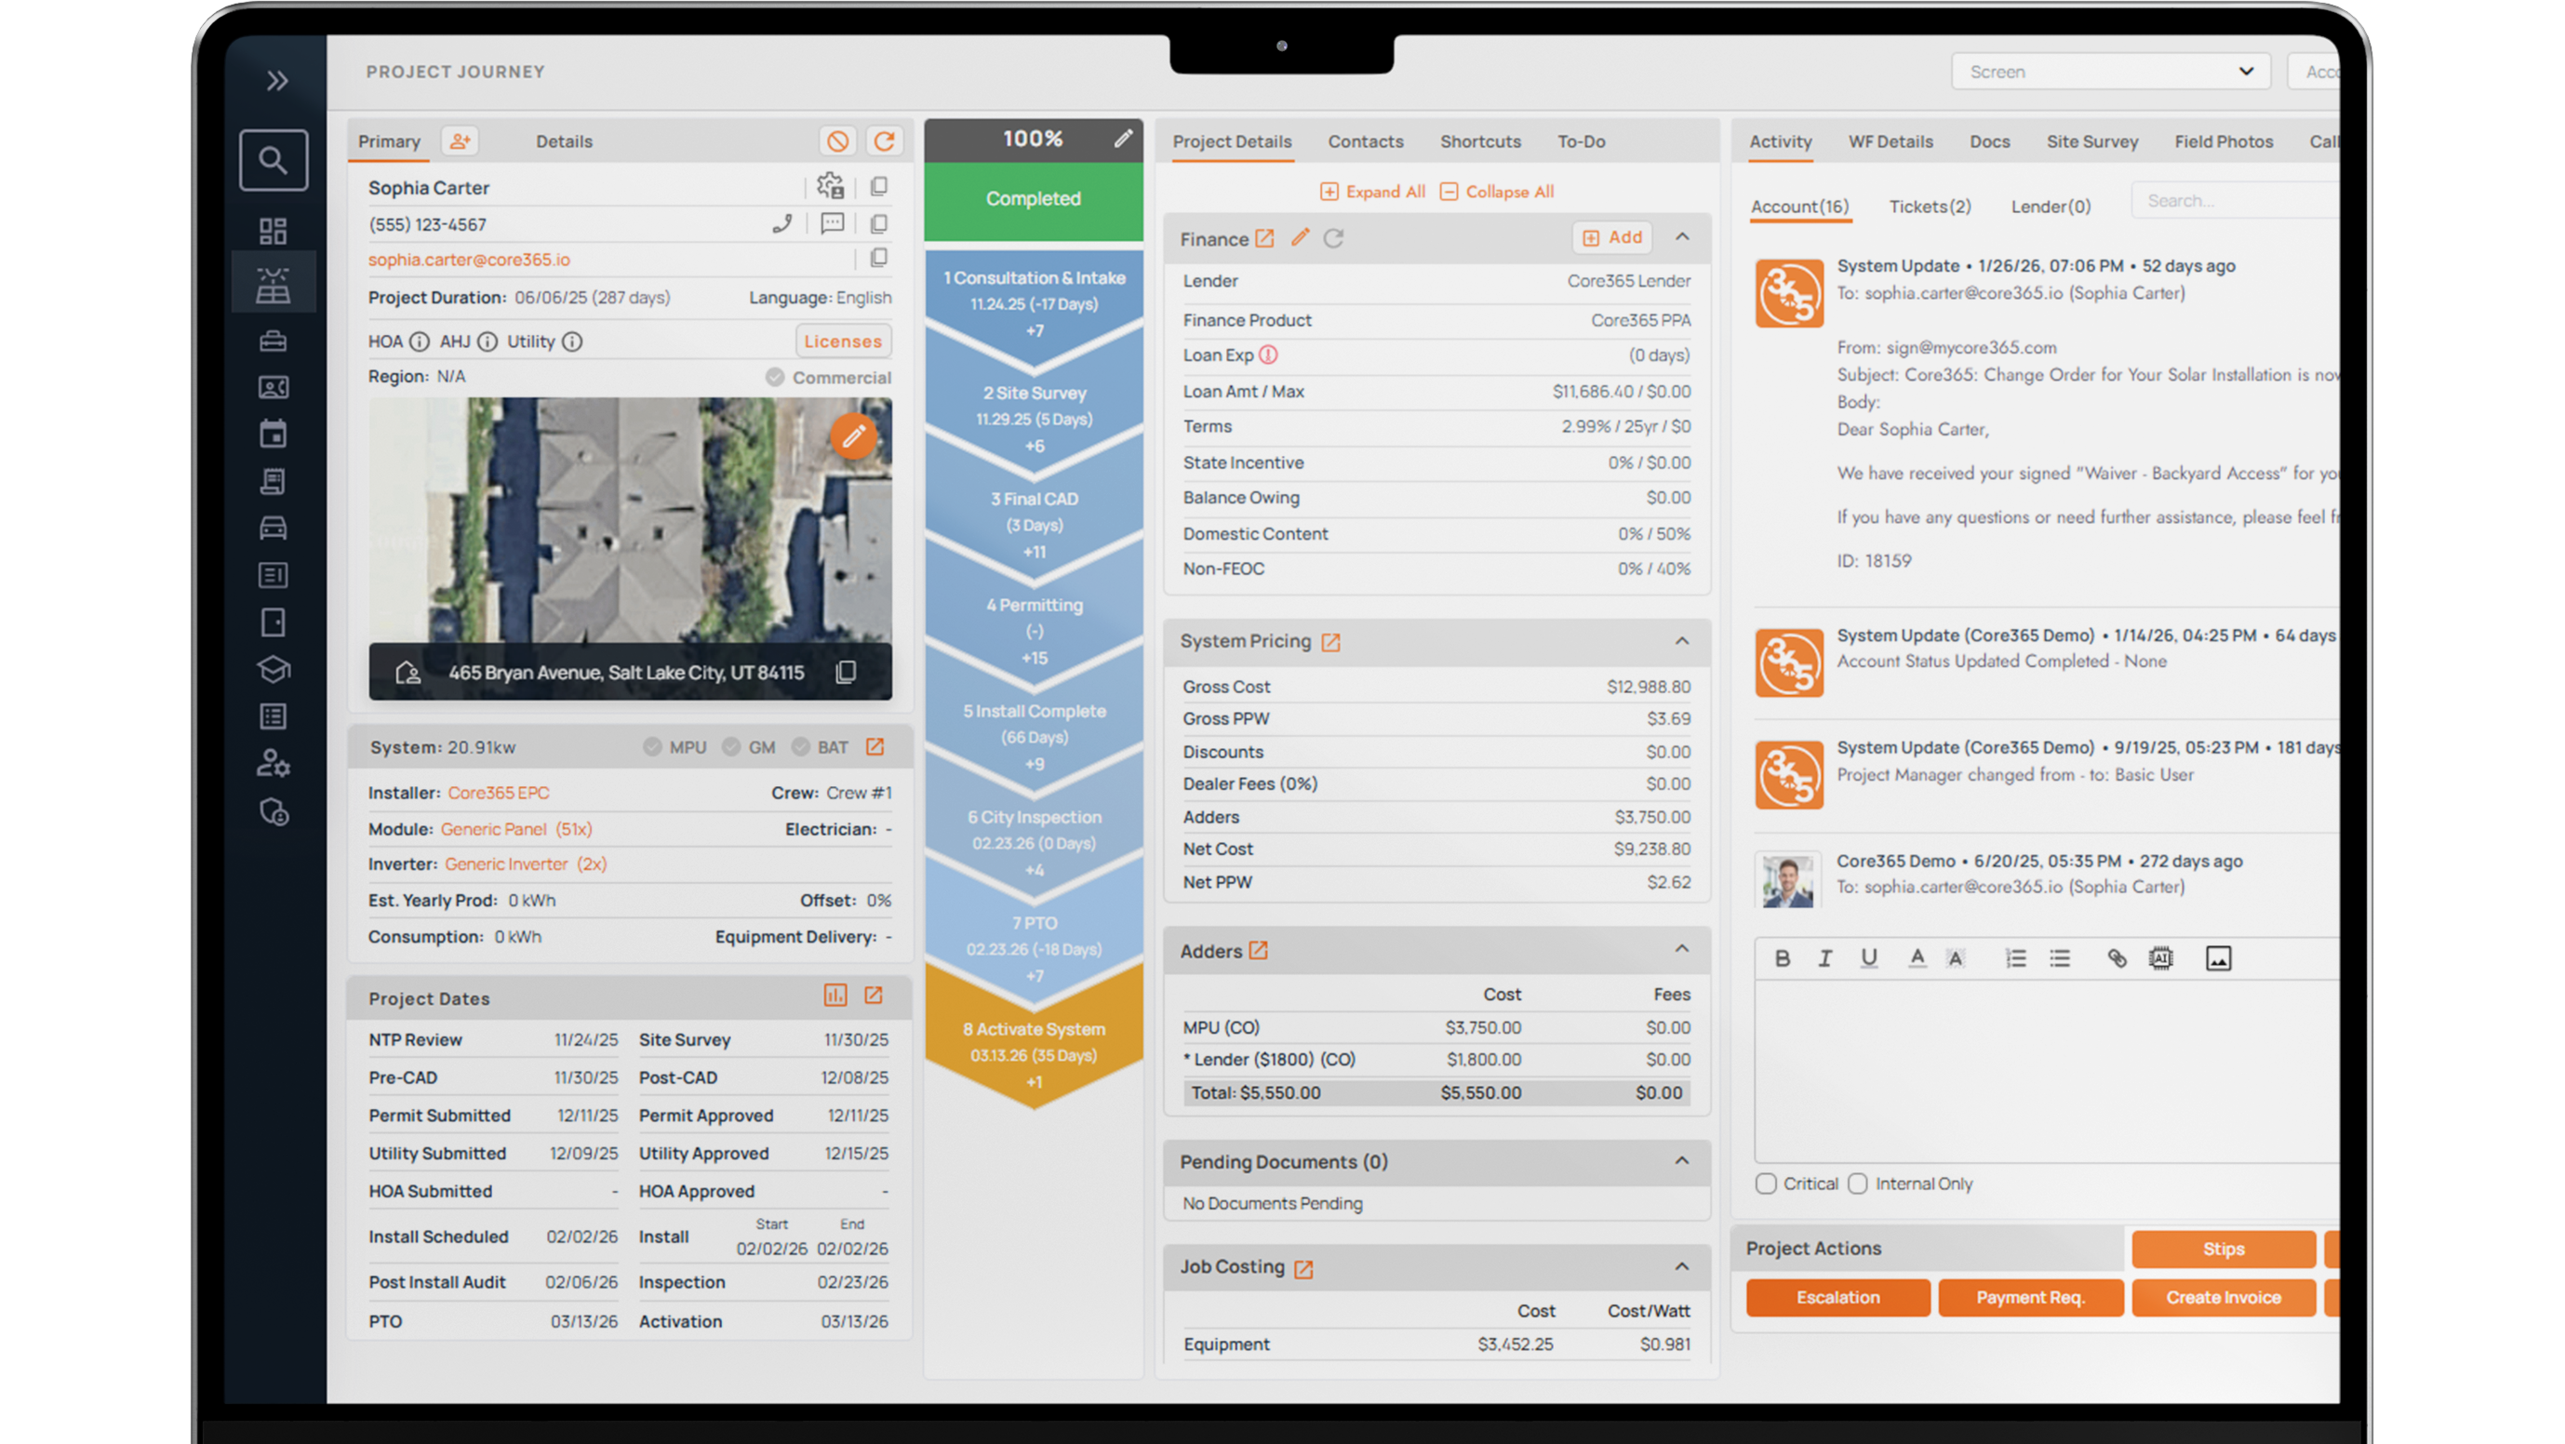
Task: Collapse the System Pricing section
Action: [1682, 641]
